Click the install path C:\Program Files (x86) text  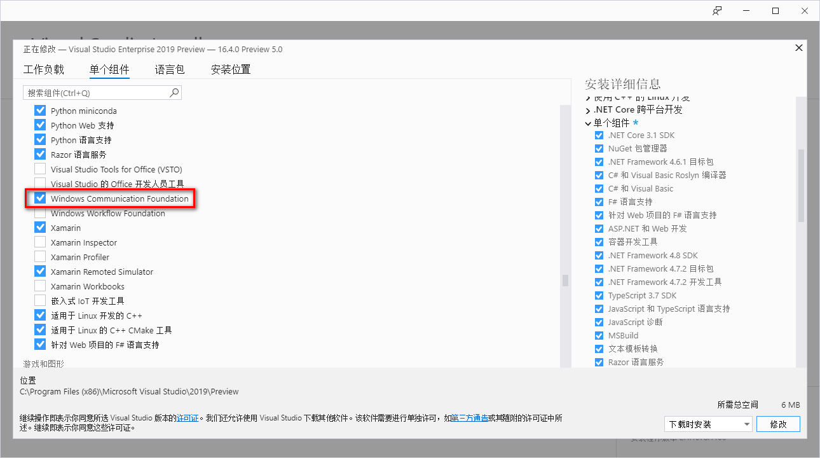click(x=130, y=392)
